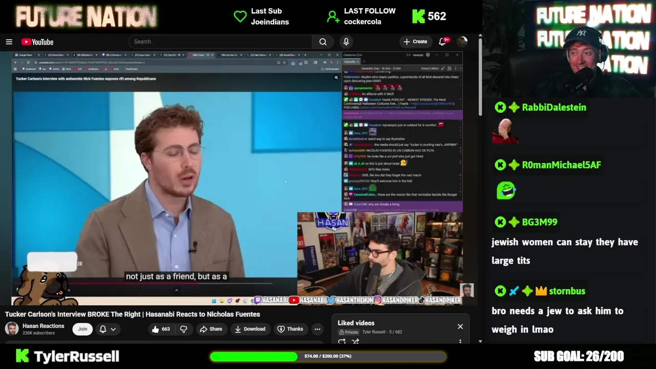Screen dimensions: 656x369
Task: Click the SUB GOAL 26/200 text
Action: [579, 356]
